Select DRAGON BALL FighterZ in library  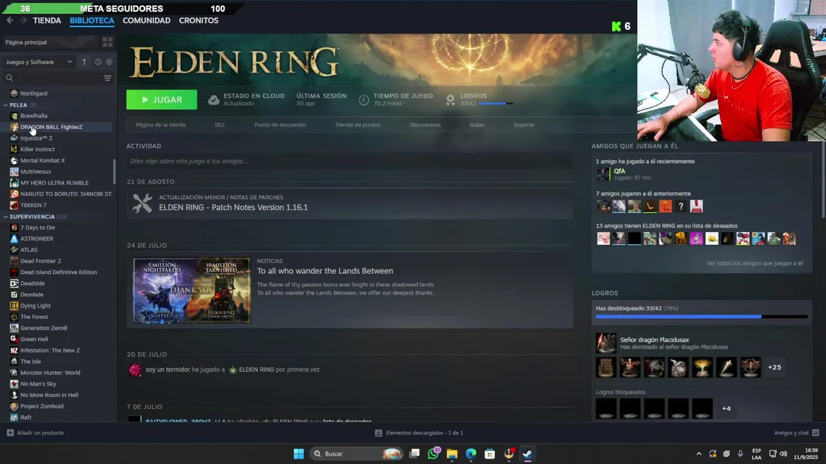click(51, 127)
